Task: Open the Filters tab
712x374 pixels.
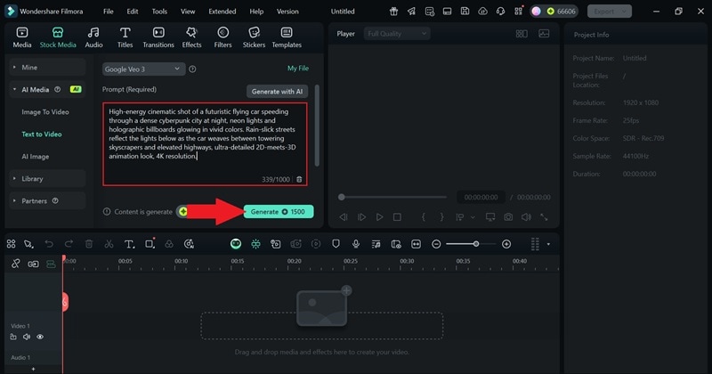Action: point(222,37)
